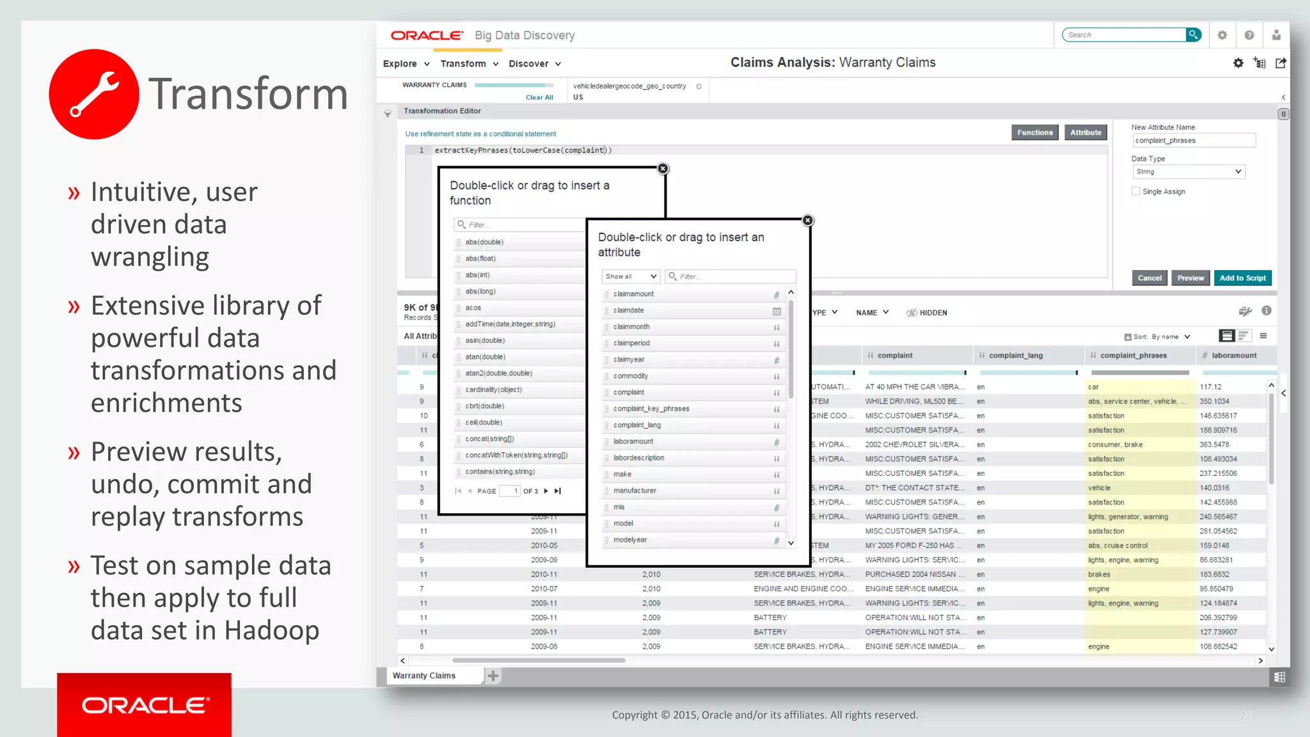This screenshot has width=1310, height=737.
Task: Click Use refinement state as conditional statement link
Action: click(x=480, y=134)
